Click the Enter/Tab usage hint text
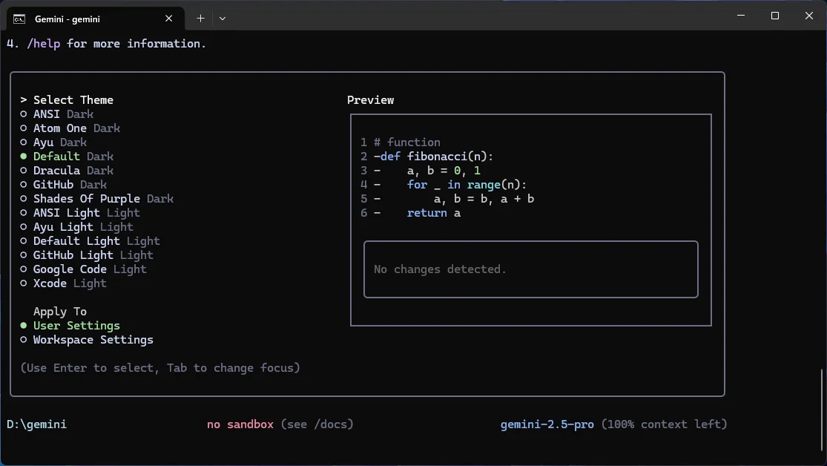This screenshot has height=466, width=827. [x=160, y=368]
